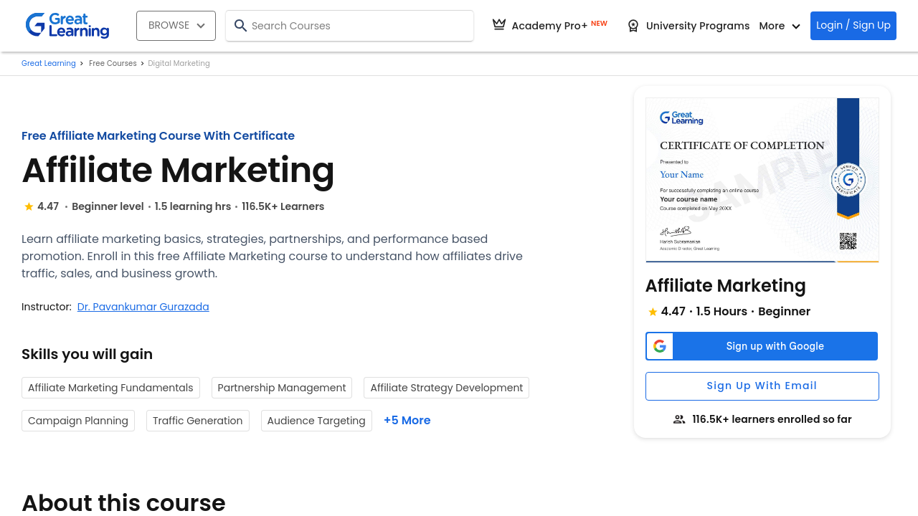
Task: Click the Digital Marketing breadcrumb
Action: [x=179, y=64]
